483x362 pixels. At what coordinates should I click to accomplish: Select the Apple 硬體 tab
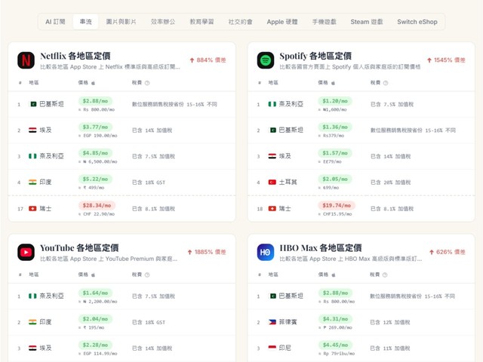pos(282,22)
